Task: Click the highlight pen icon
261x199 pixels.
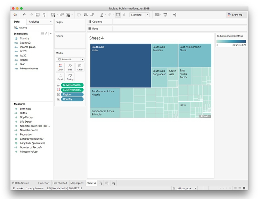Action: point(101,15)
